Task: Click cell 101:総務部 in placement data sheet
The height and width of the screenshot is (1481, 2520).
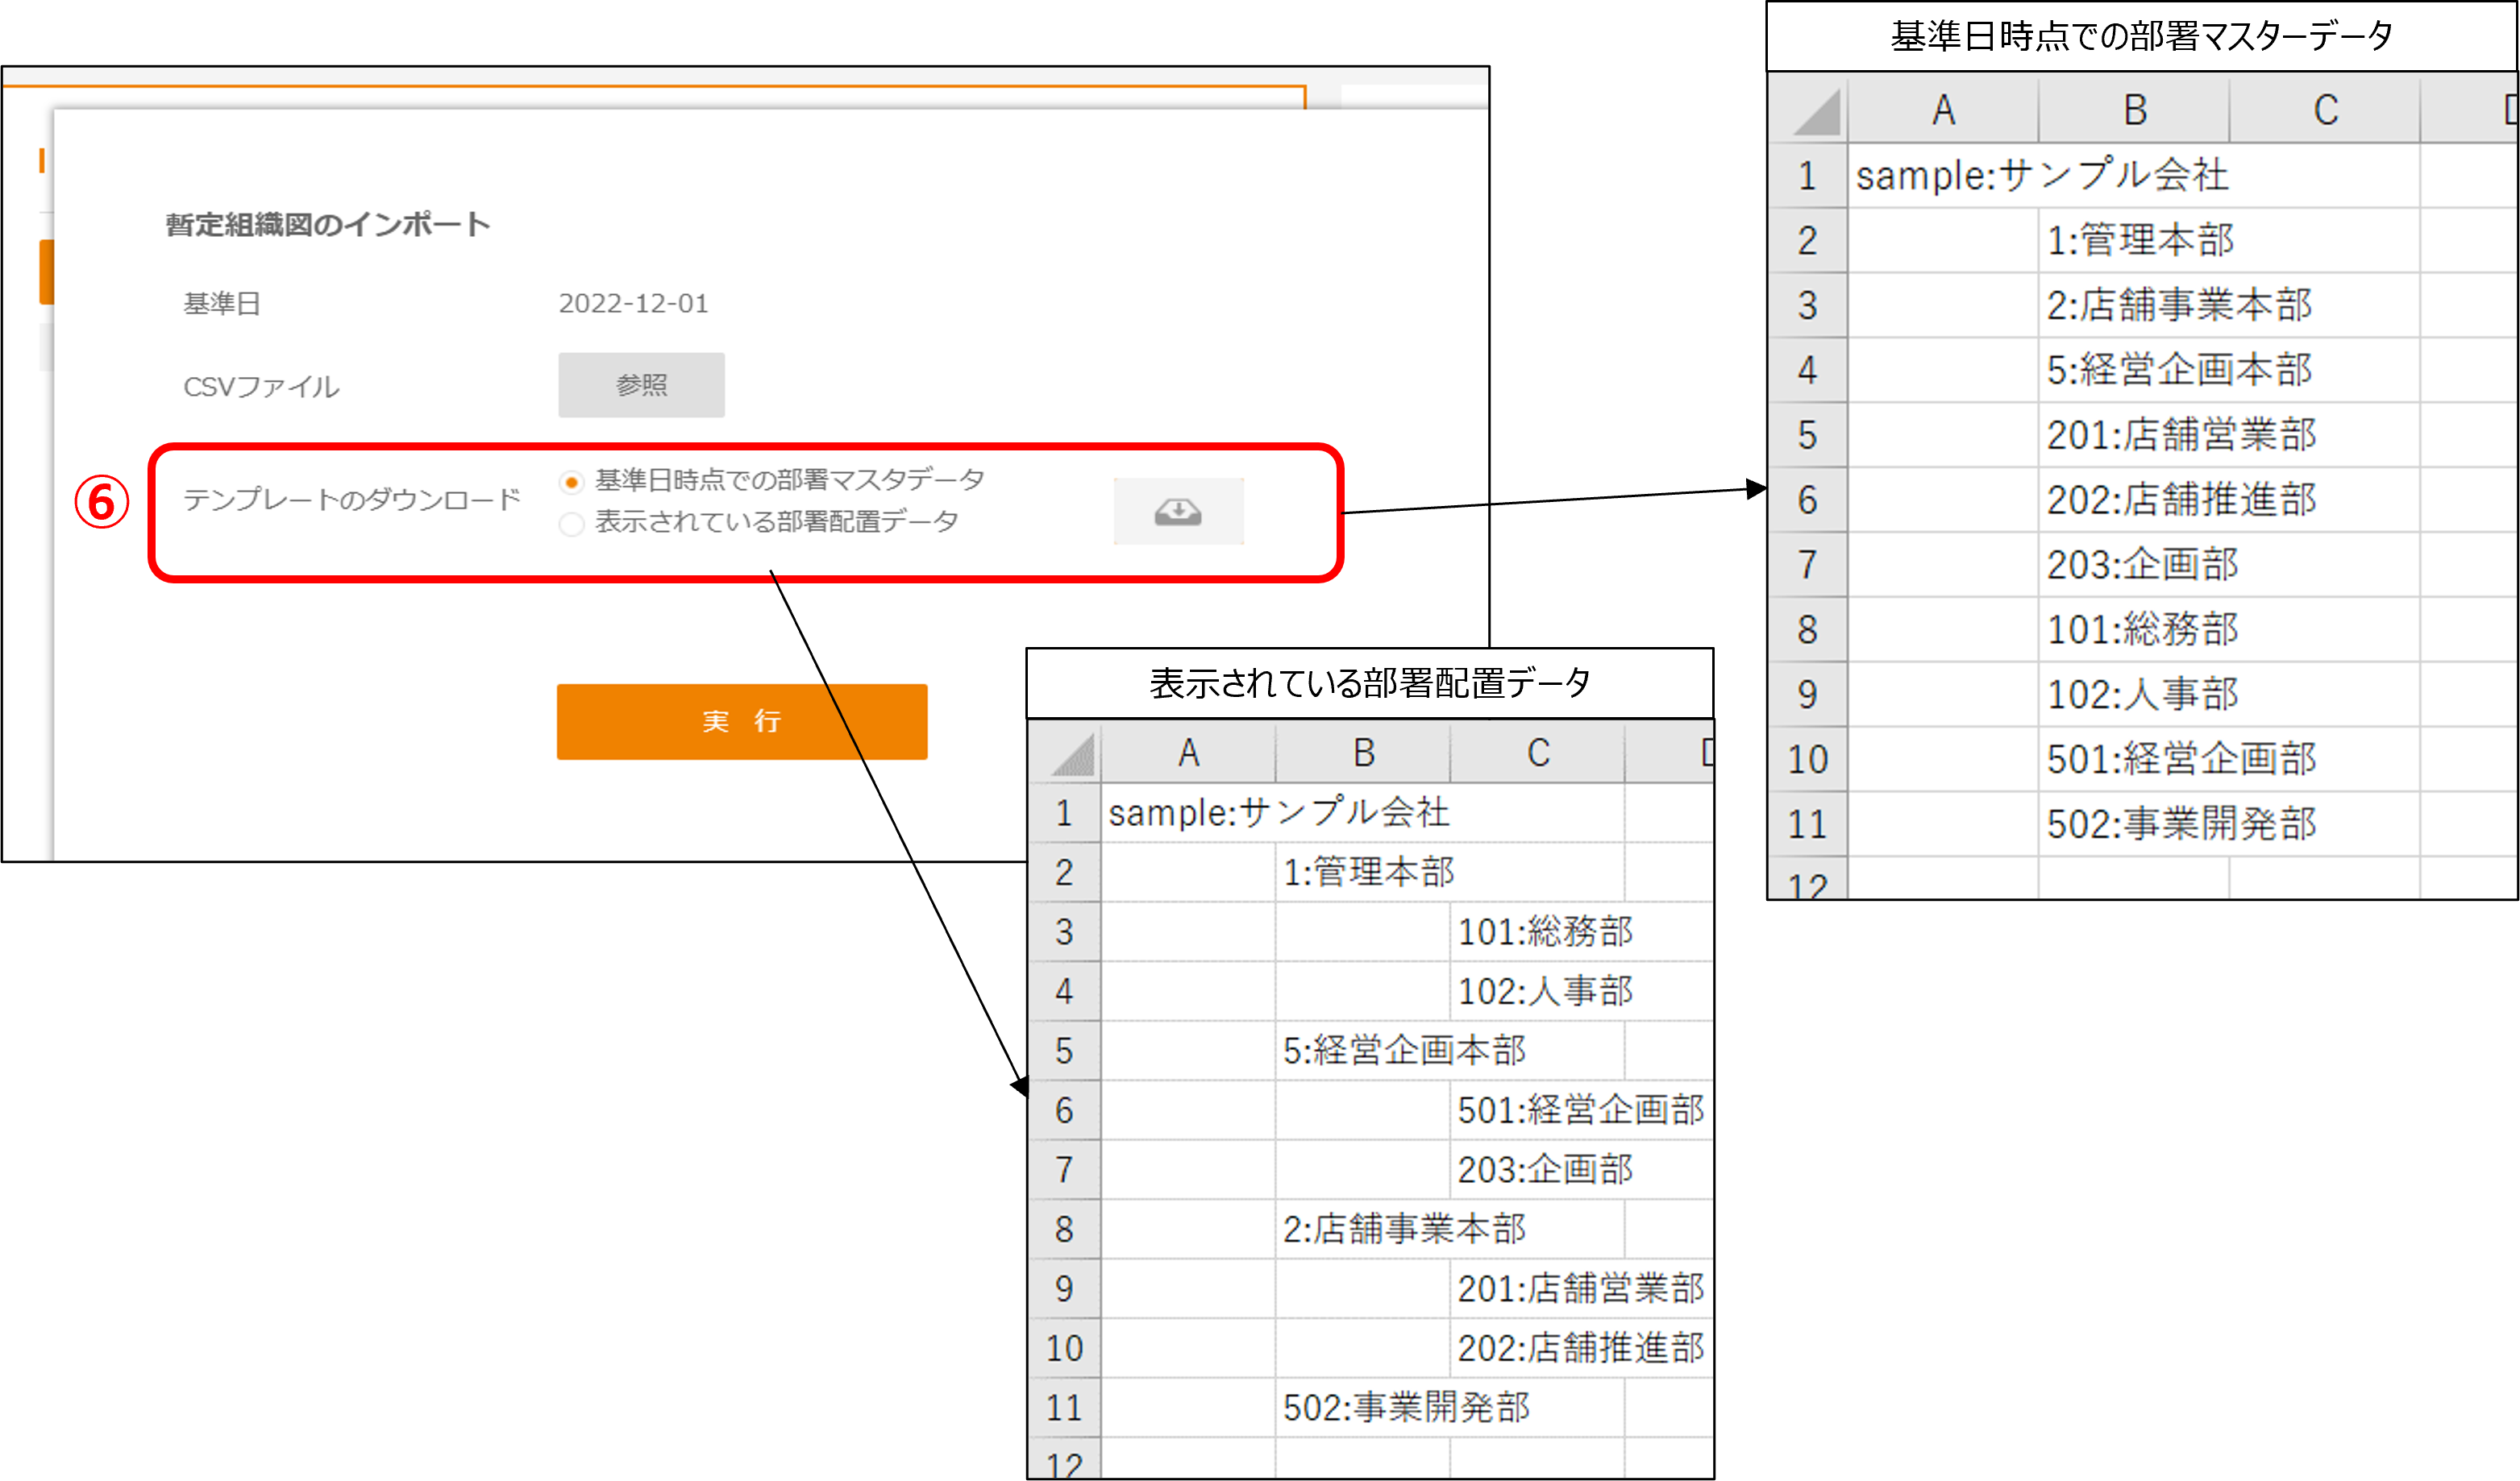Action: [1544, 931]
